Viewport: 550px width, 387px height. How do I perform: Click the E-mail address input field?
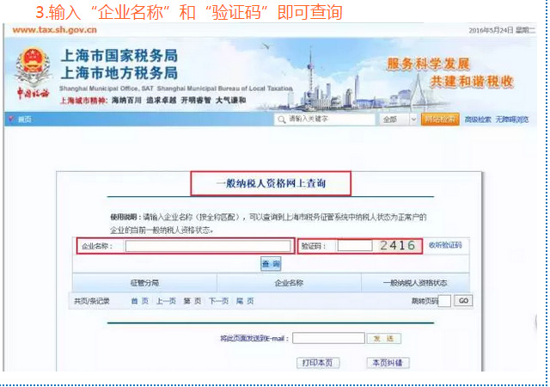coord(328,338)
